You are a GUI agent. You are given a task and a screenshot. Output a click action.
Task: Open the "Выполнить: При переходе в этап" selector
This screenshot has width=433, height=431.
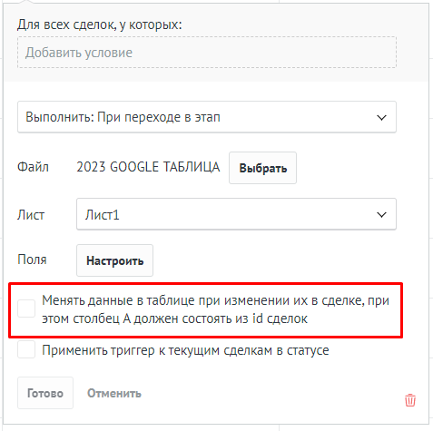207,117
